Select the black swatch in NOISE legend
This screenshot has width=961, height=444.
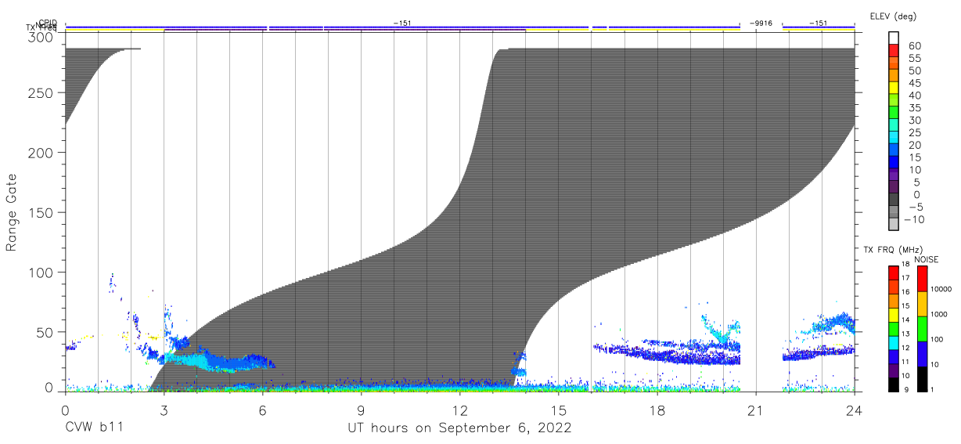pyautogui.click(x=922, y=379)
